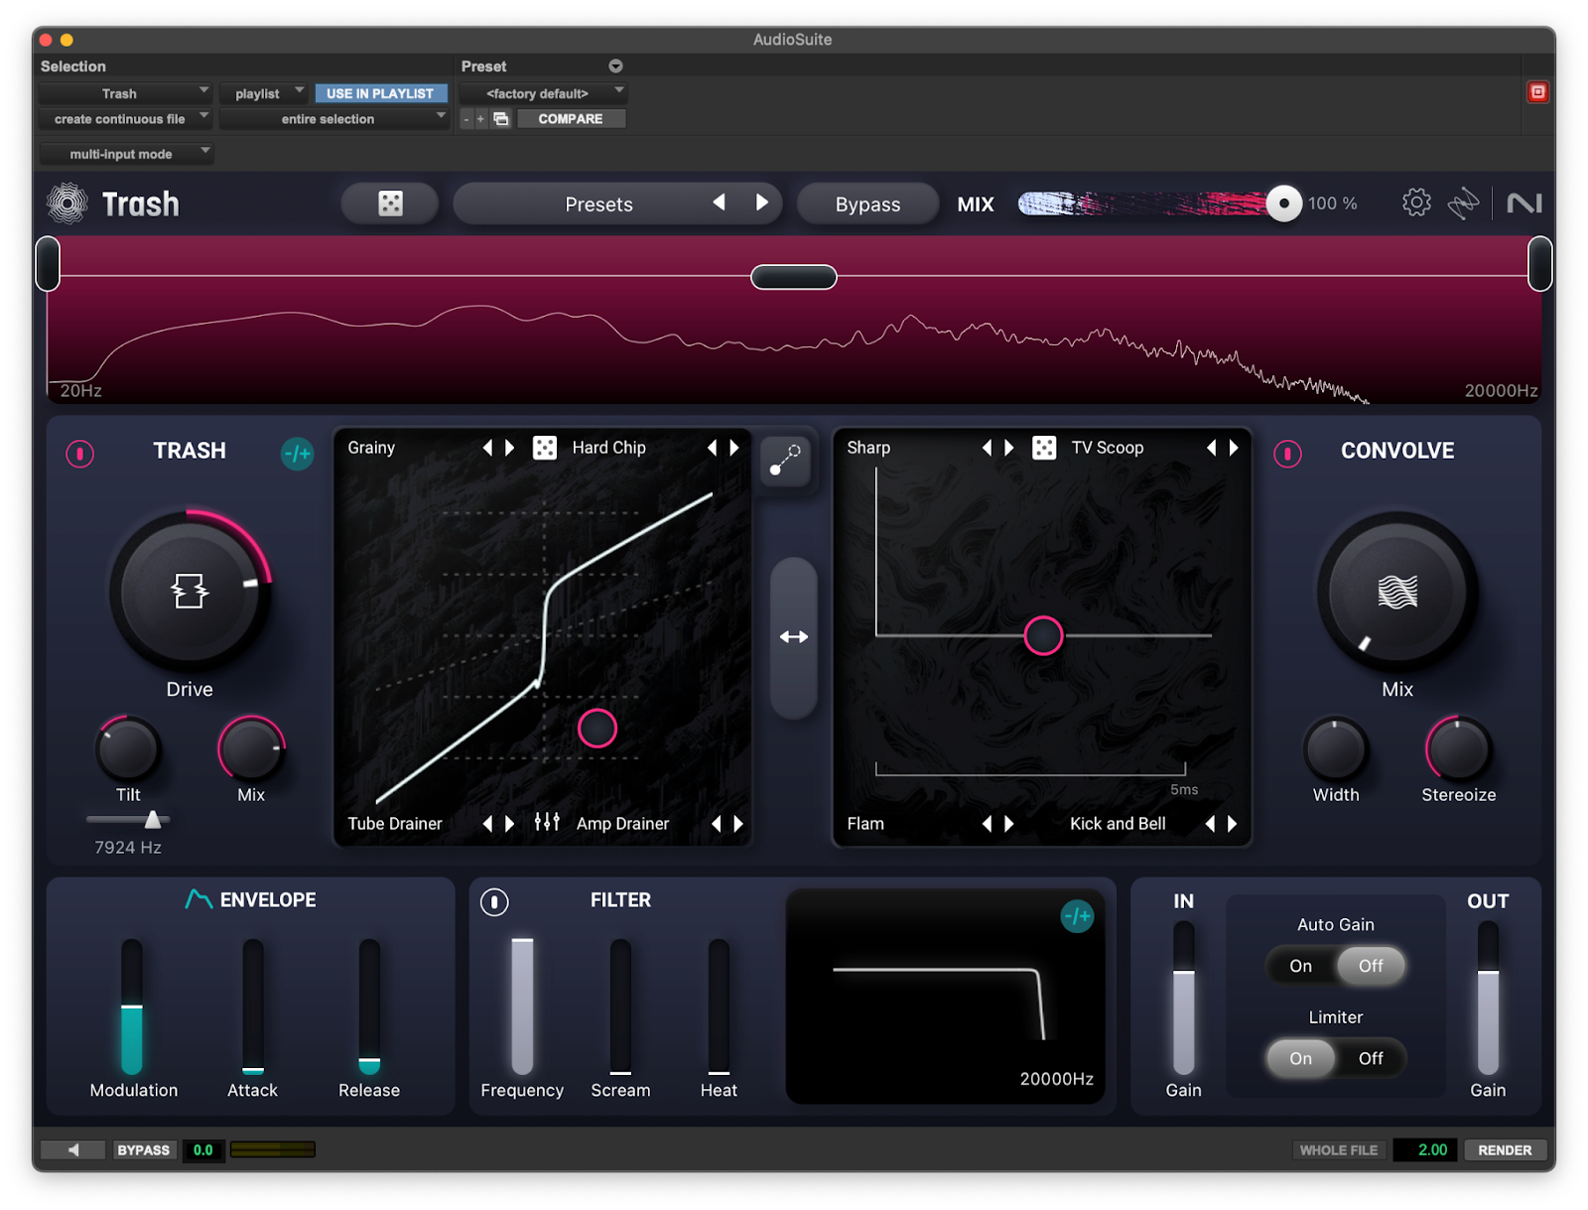Open the entire selection dropdown

[334, 119]
